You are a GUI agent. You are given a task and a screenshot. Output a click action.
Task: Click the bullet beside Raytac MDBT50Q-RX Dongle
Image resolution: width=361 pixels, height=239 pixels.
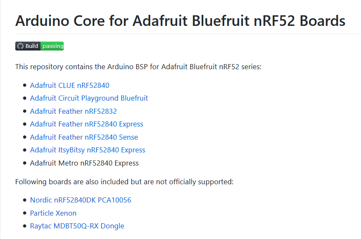click(x=25, y=226)
